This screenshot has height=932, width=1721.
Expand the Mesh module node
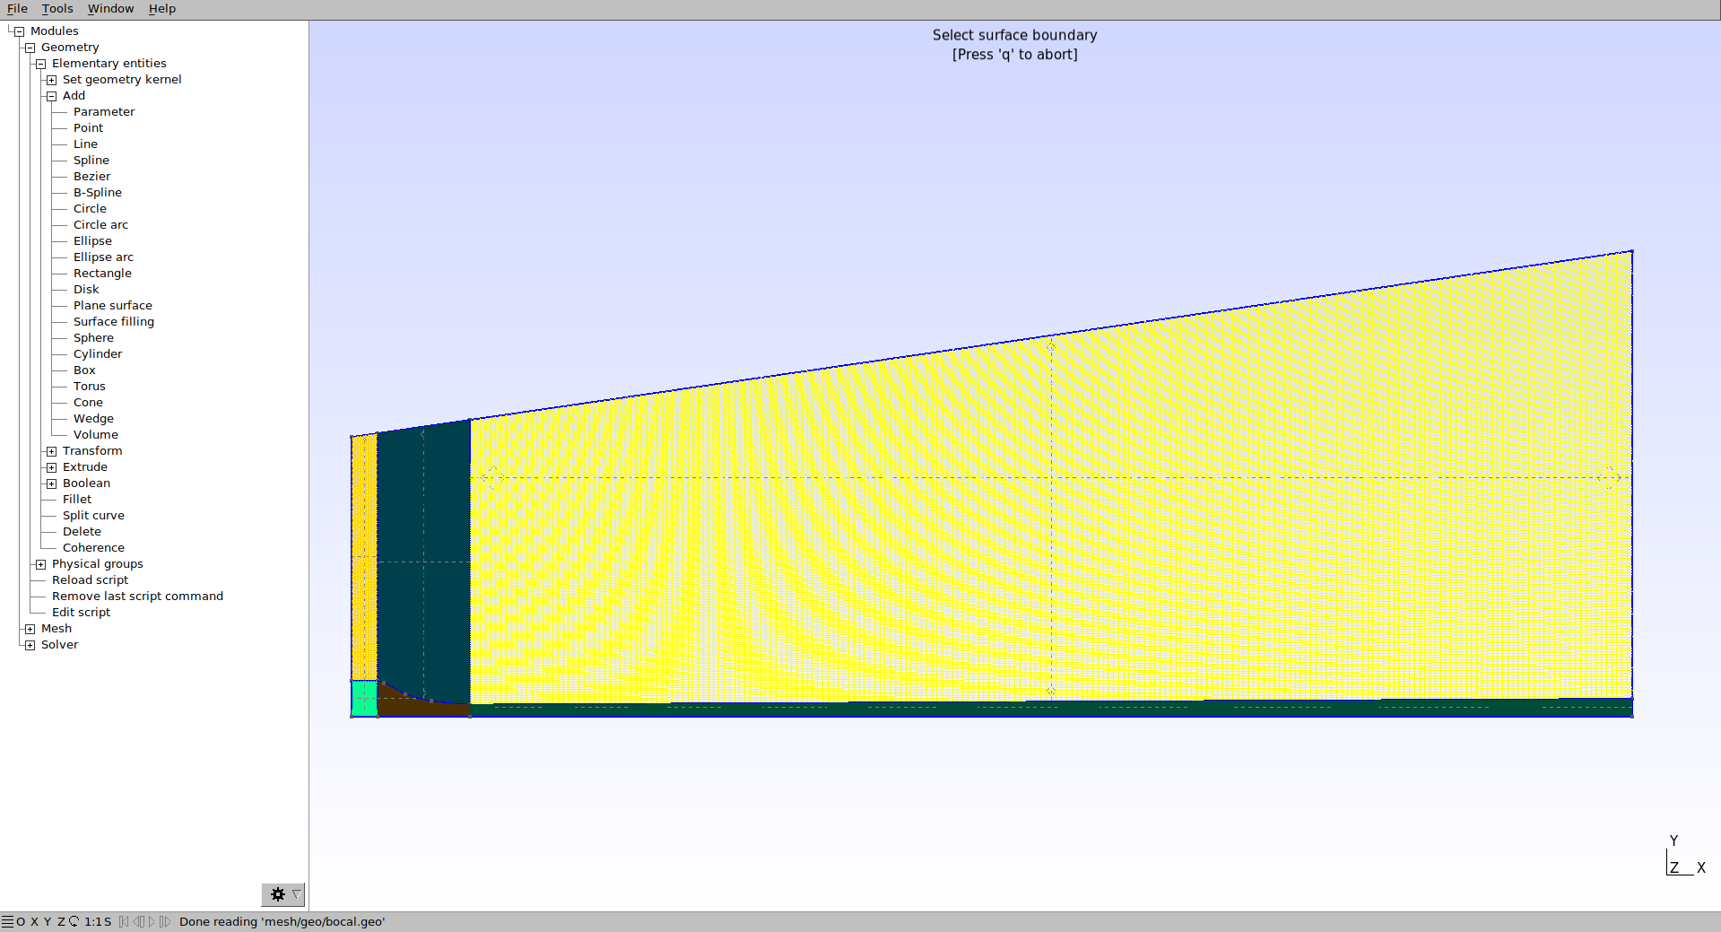click(30, 629)
